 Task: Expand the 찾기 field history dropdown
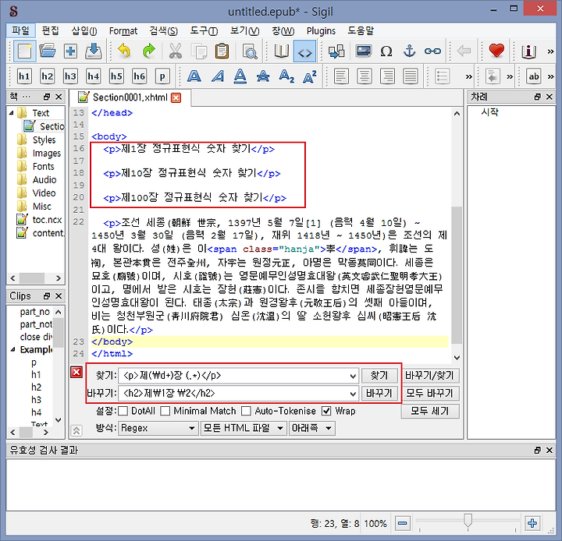(353, 376)
